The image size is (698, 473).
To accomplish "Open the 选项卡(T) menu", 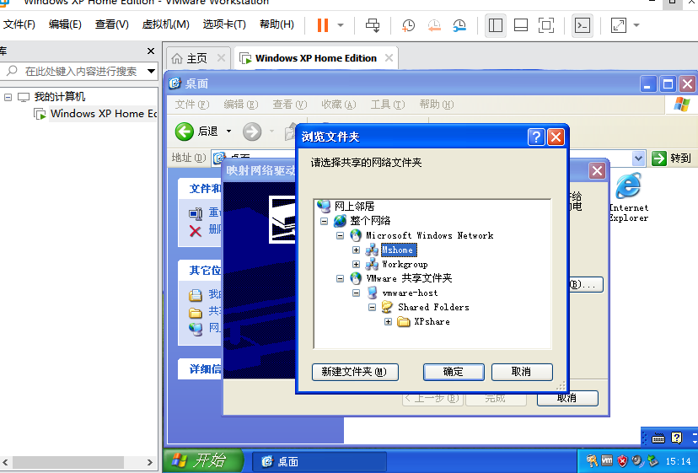I will click(x=224, y=24).
